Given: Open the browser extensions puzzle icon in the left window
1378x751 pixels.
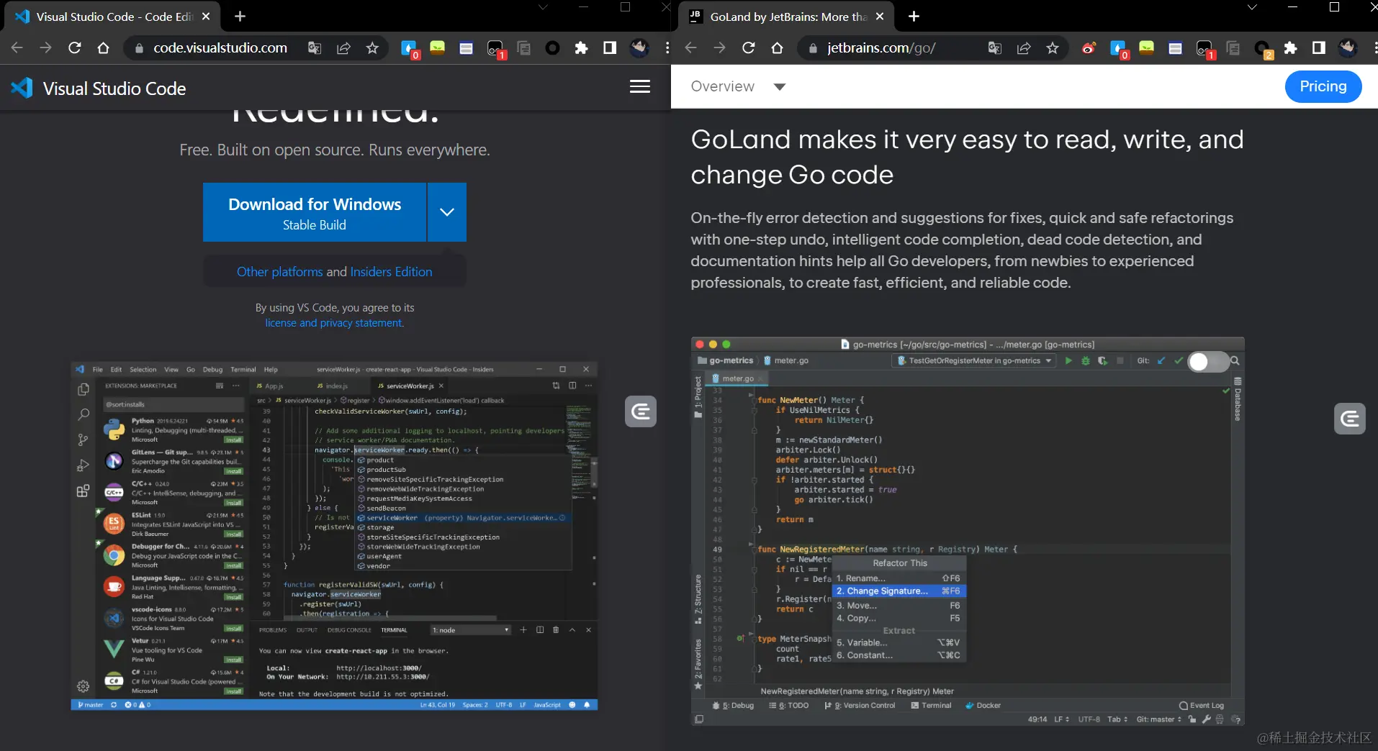Looking at the screenshot, I should pyautogui.click(x=581, y=48).
